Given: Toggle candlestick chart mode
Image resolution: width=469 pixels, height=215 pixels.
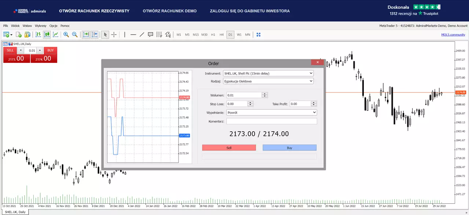Looking at the screenshot, I should pos(47,34).
